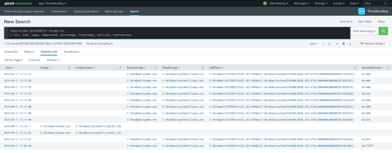Image resolution: width=392 pixels, height=153 pixels.
Task: Open the Messages dropdown
Action: point(302,3)
